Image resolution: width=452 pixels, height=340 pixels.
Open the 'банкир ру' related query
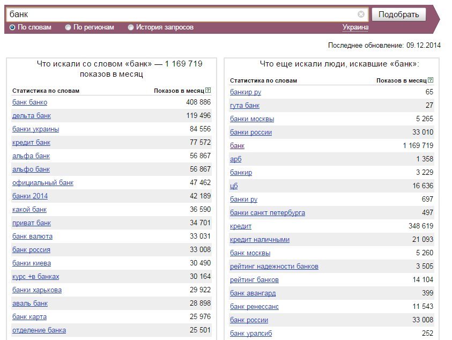pos(246,92)
